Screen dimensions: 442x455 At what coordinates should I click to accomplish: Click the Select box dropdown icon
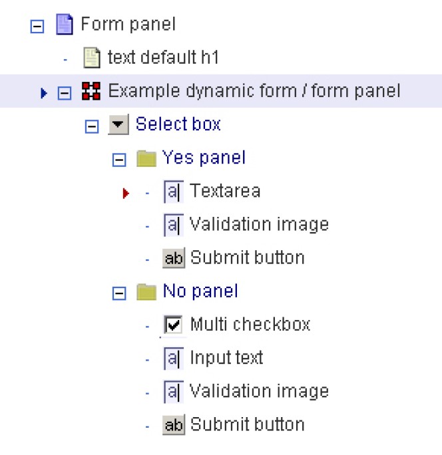118,124
